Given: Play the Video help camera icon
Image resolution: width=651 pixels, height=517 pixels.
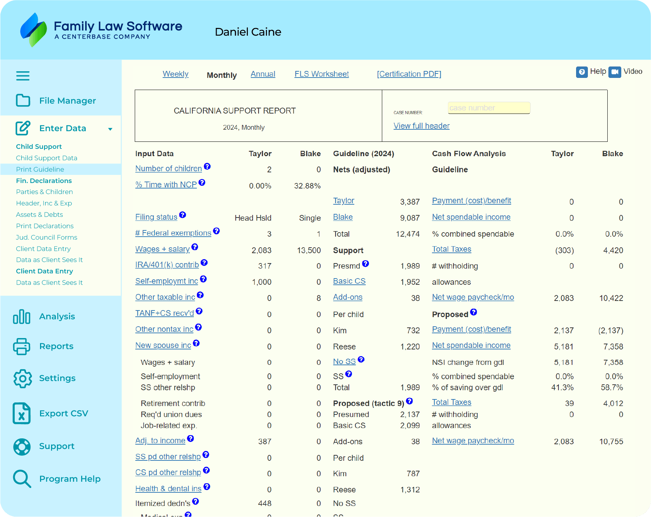Looking at the screenshot, I should click(614, 72).
